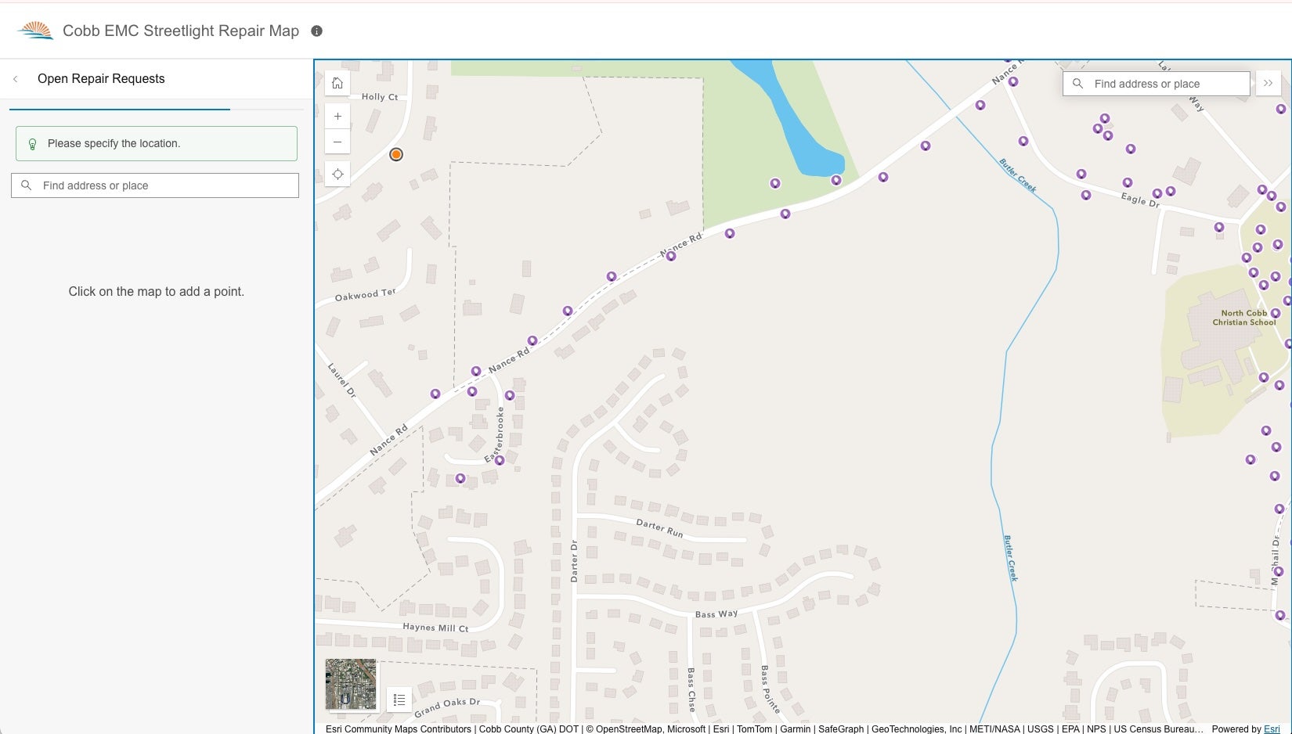This screenshot has height=734, width=1292.
Task: Click the magnifier in the map search bar
Action: pos(1078,83)
